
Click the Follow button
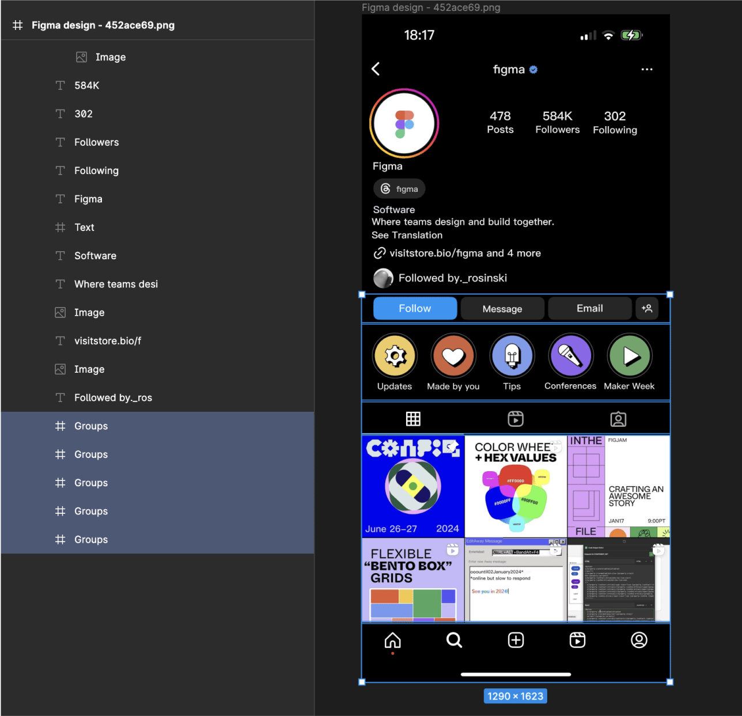(415, 308)
